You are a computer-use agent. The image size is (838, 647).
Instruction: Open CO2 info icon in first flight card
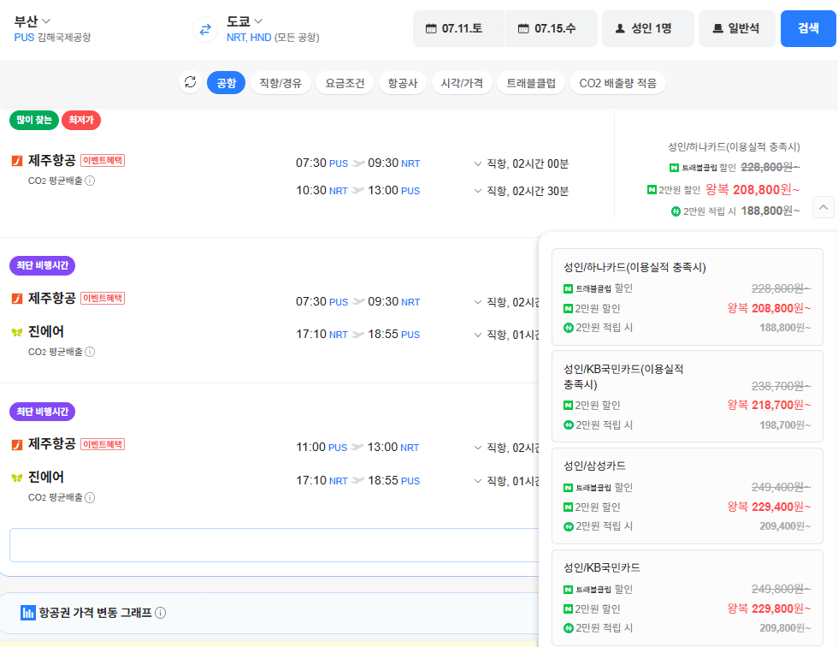(91, 181)
